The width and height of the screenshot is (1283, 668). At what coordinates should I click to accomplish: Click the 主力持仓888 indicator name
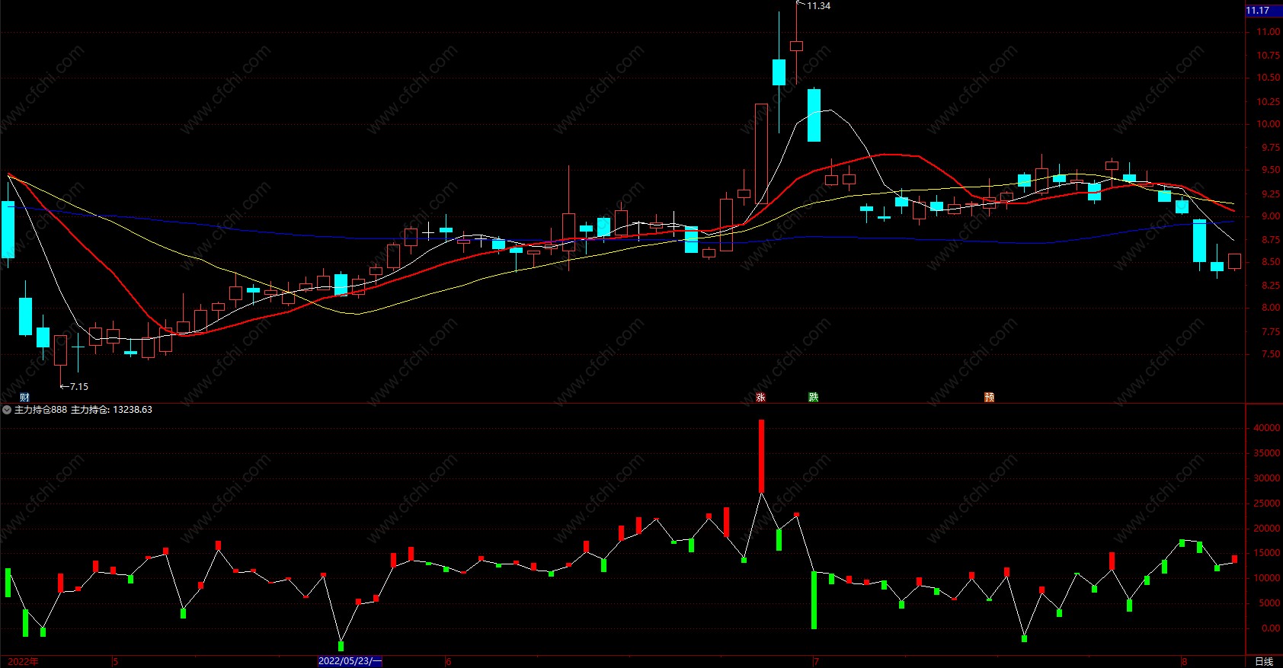40,410
